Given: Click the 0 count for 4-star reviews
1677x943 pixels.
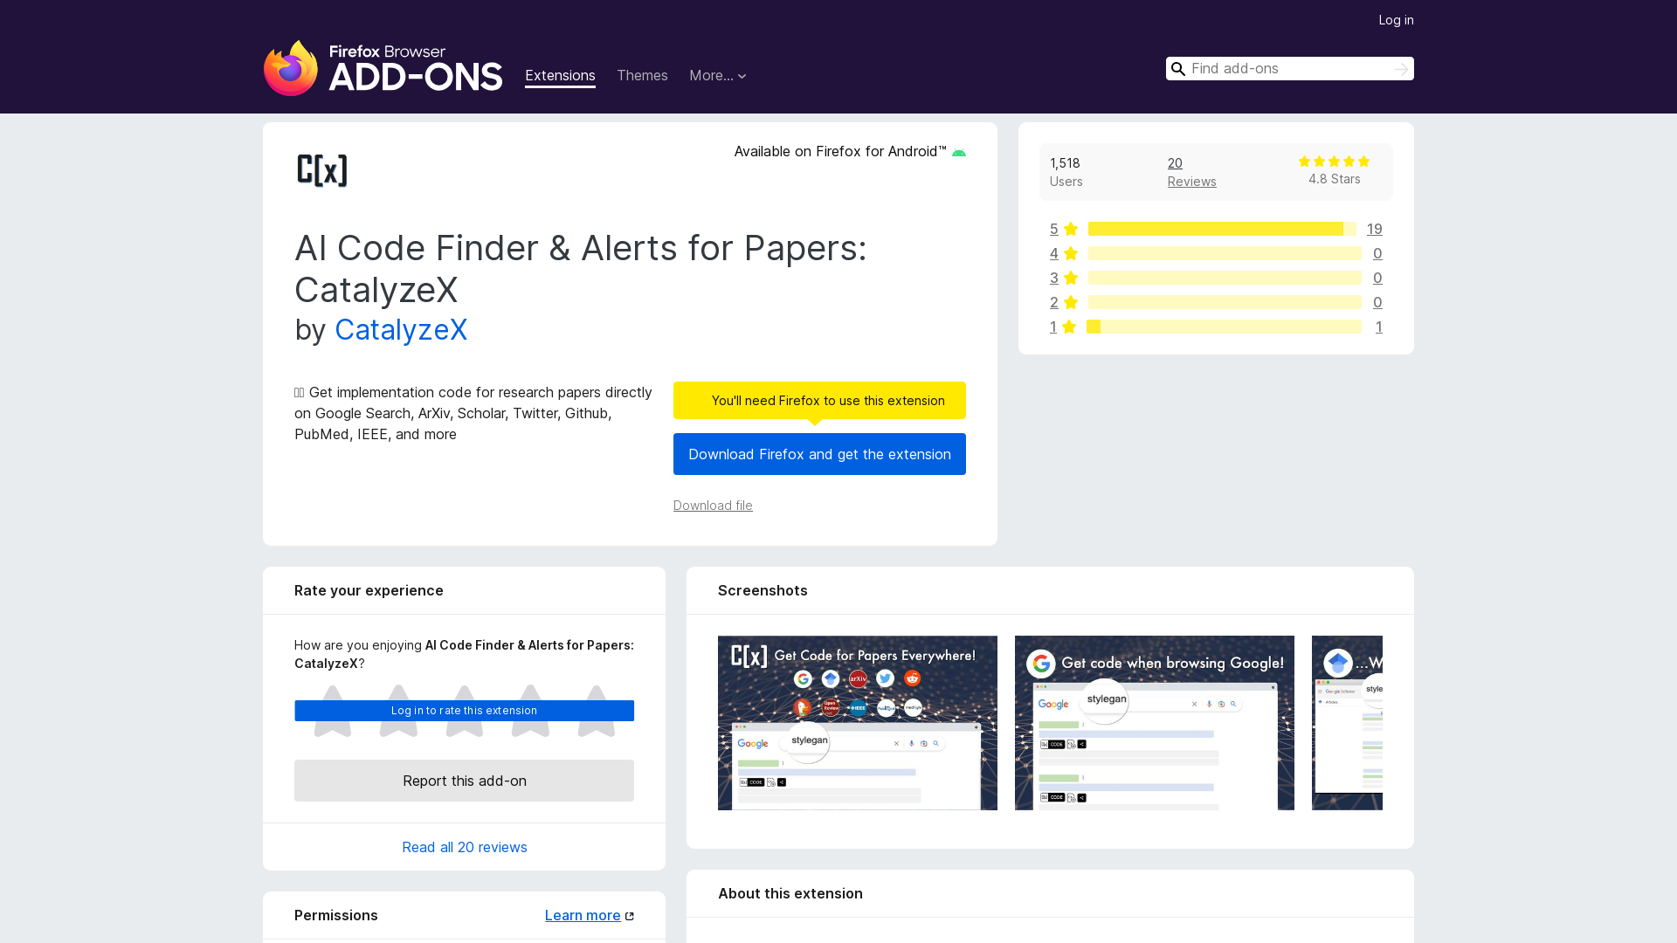Looking at the screenshot, I should click(1377, 253).
